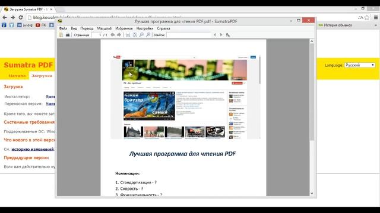Viewport: 380px width, 213px height.
Task: Open the Переход menu in SumatraPDF
Action: [87, 28]
